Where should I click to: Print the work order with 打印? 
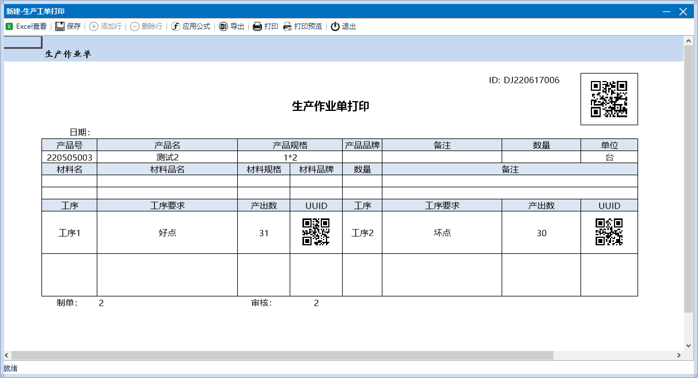tap(257, 26)
